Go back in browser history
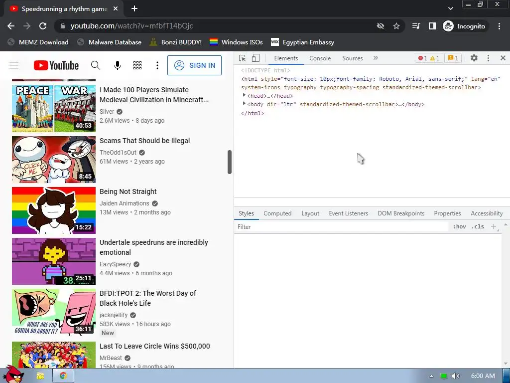 11,26
